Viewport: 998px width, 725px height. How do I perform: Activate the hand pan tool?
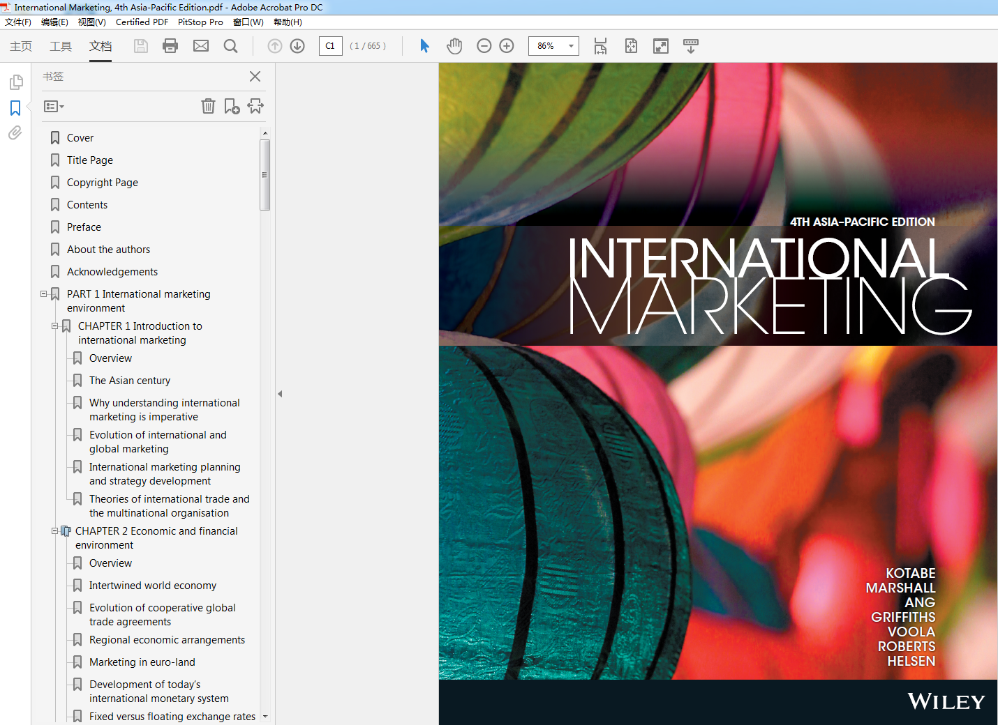pos(454,46)
